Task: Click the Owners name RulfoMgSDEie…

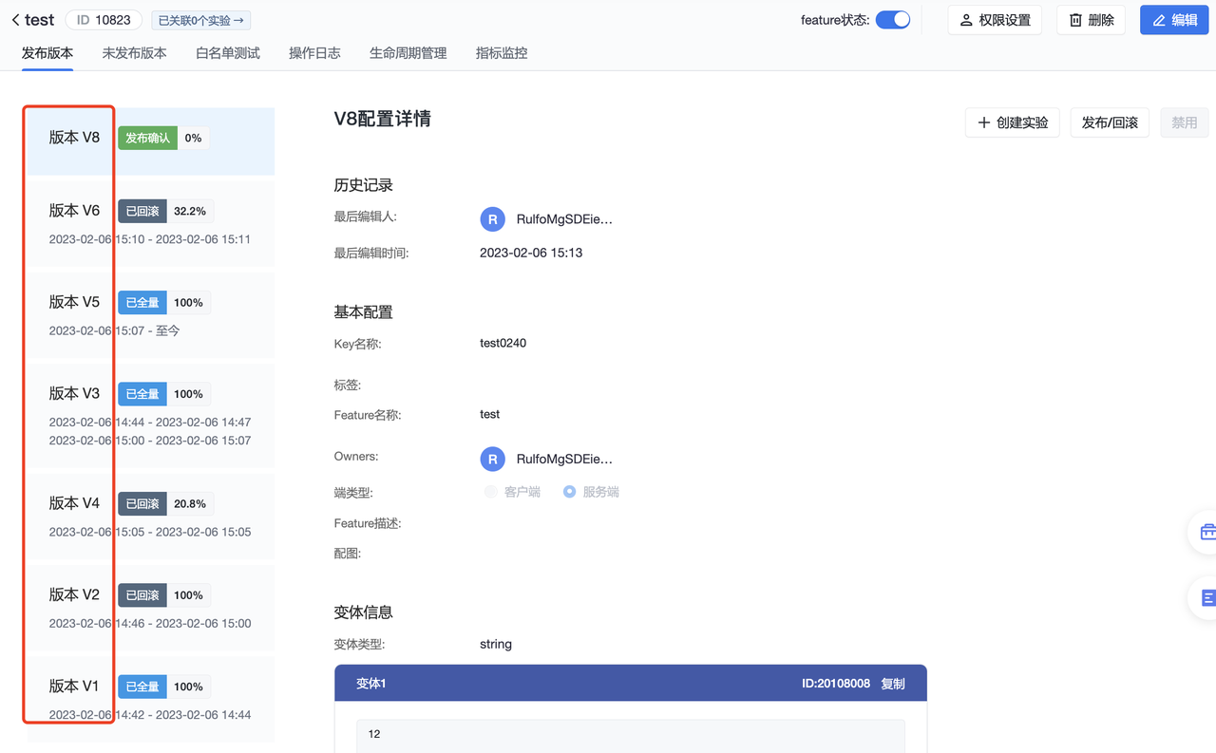Action: (564, 460)
